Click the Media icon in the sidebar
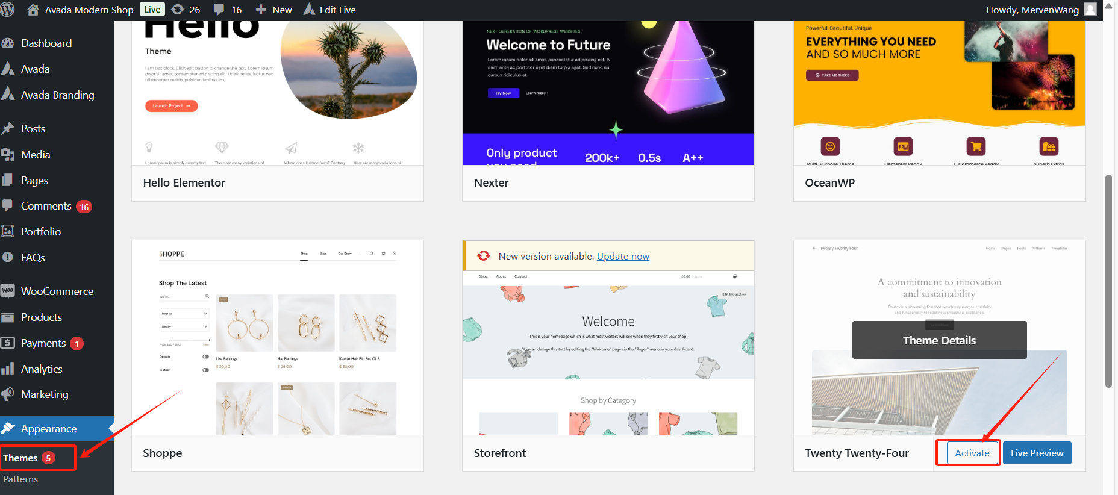 point(8,155)
